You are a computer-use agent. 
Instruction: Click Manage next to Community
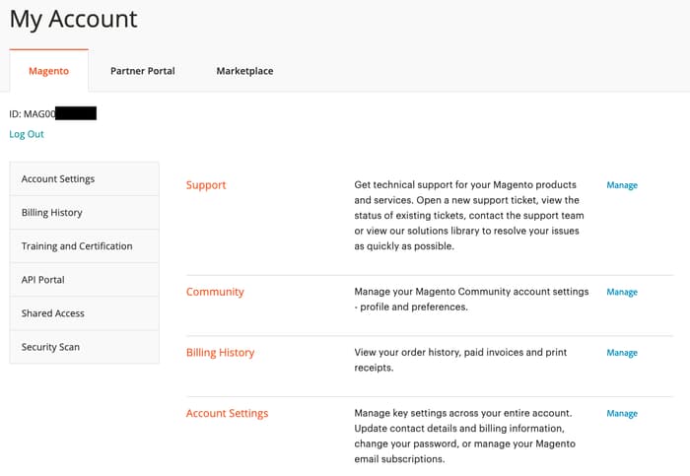(622, 293)
